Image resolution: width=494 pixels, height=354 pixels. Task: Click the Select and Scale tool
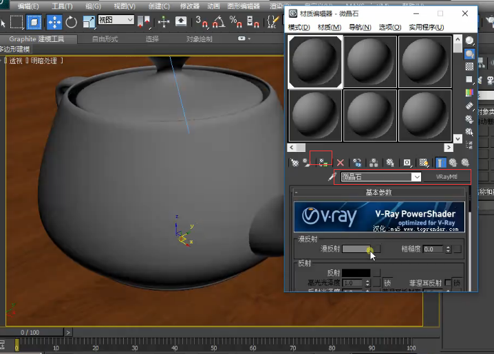[x=89, y=22]
